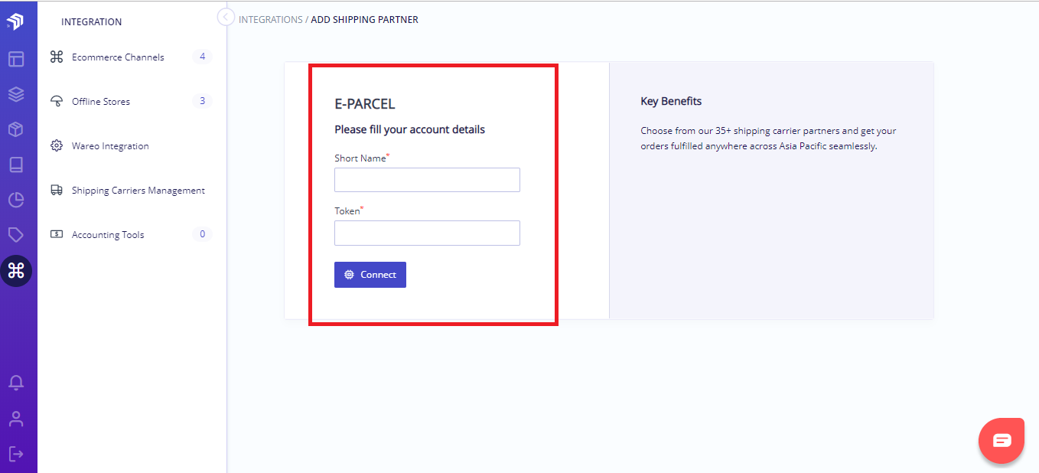
Task: Select the tag icon in the sidebar
Action: (x=18, y=234)
